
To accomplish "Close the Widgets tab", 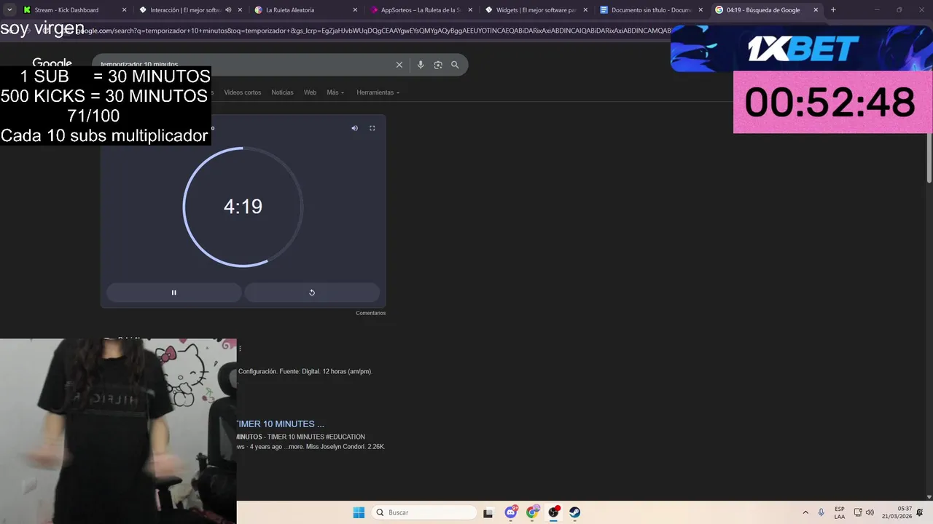I will [585, 10].
